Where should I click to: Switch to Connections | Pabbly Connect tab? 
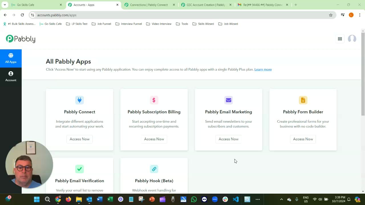tap(150, 5)
